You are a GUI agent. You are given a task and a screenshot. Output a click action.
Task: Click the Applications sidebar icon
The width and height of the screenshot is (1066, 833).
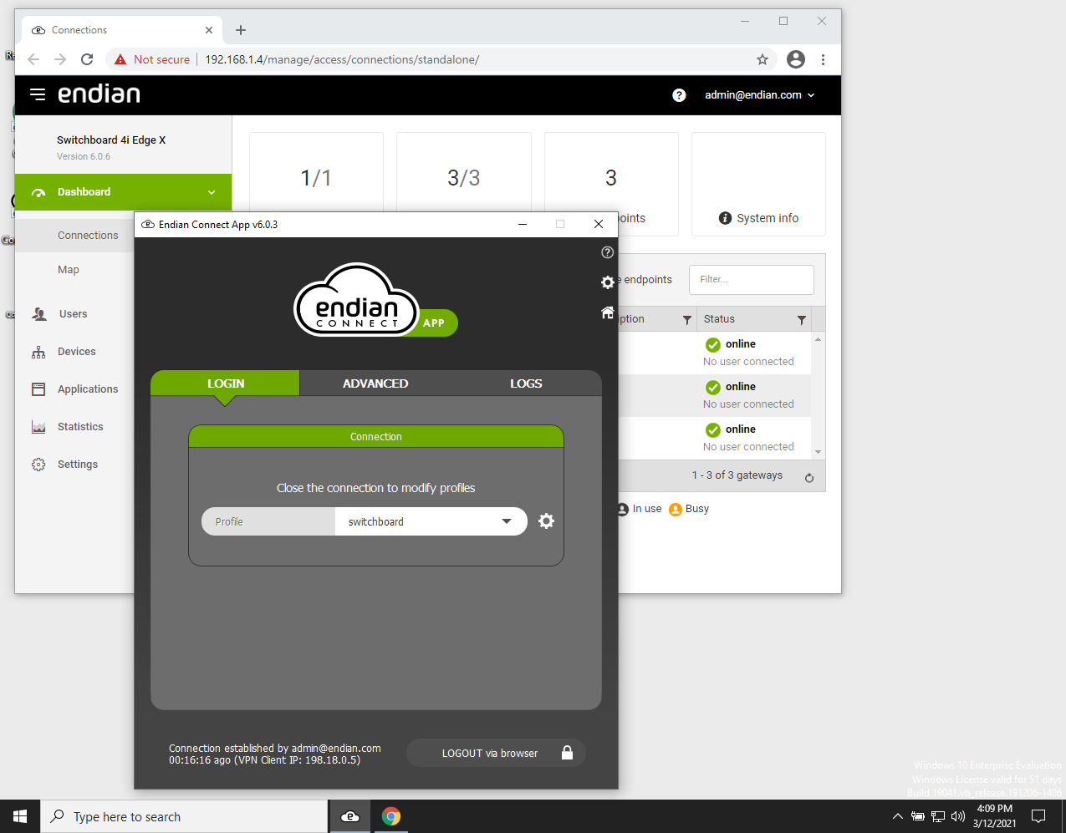[38, 389]
